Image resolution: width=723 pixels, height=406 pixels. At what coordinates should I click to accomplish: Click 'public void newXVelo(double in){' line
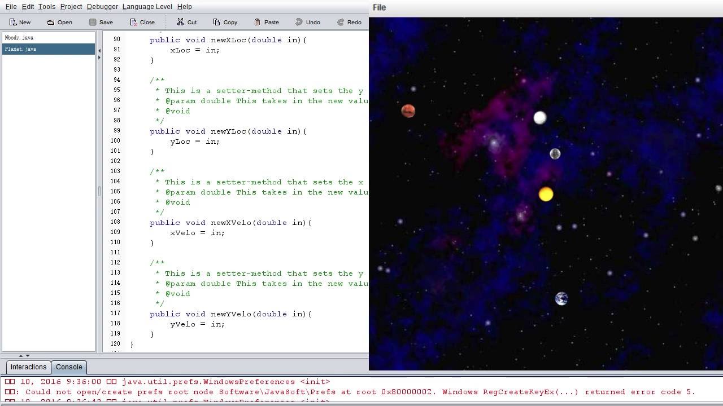230,223
